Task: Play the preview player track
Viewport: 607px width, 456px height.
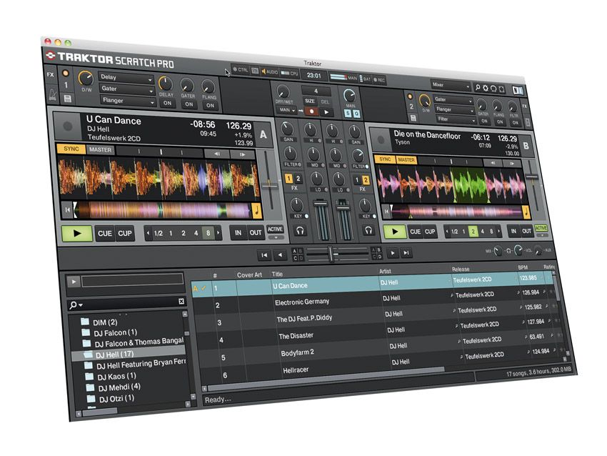Action: pos(74,282)
